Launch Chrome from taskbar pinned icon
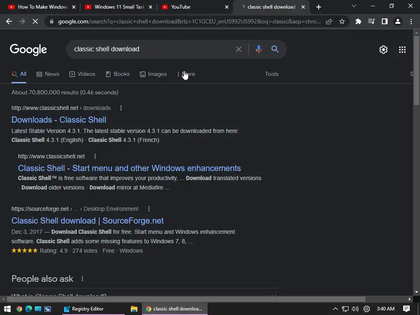 pyautogui.click(x=19, y=309)
